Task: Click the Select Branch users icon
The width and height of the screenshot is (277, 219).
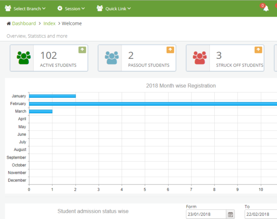Action: point(8,8)
